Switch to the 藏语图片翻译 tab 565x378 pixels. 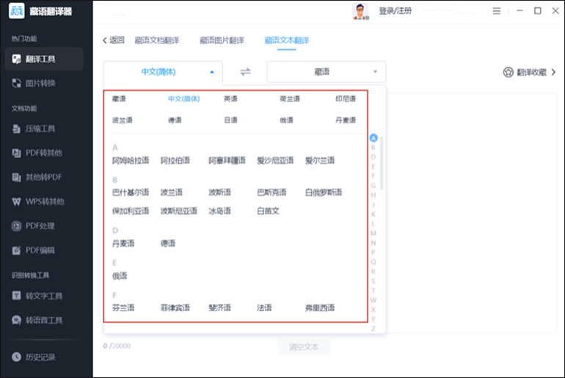222,40
